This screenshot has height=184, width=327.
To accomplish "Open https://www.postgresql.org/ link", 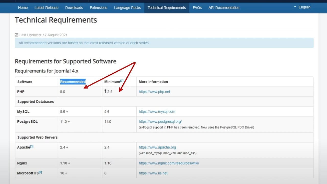I will [x=160, y=121].
